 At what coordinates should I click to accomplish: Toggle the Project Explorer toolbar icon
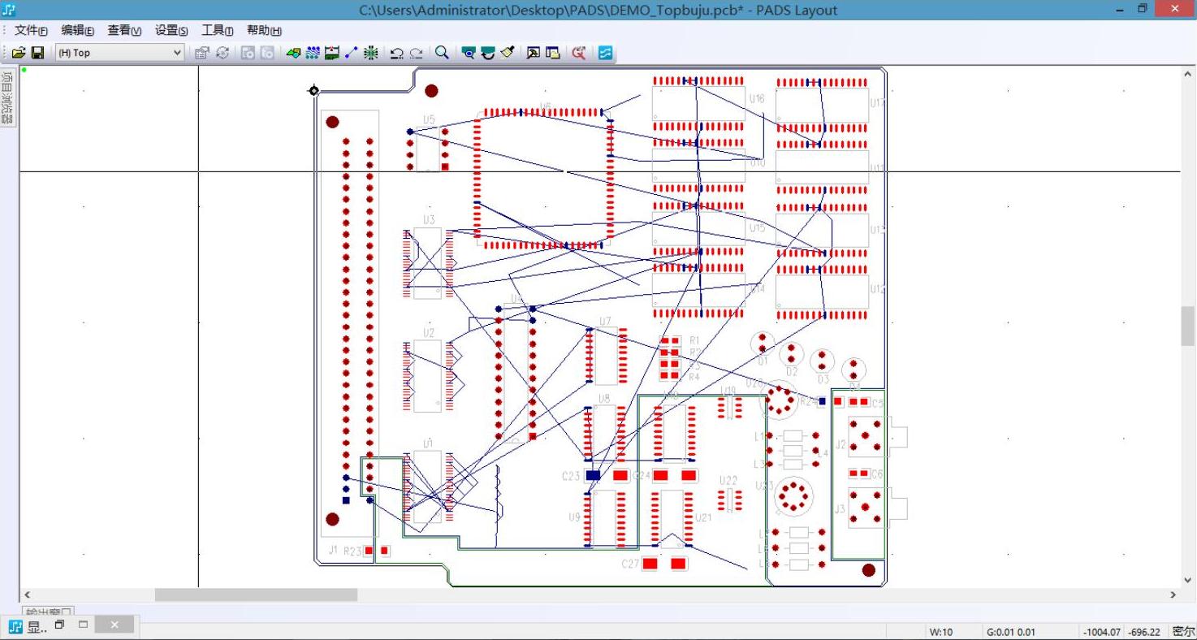click(x=553, y=53)
